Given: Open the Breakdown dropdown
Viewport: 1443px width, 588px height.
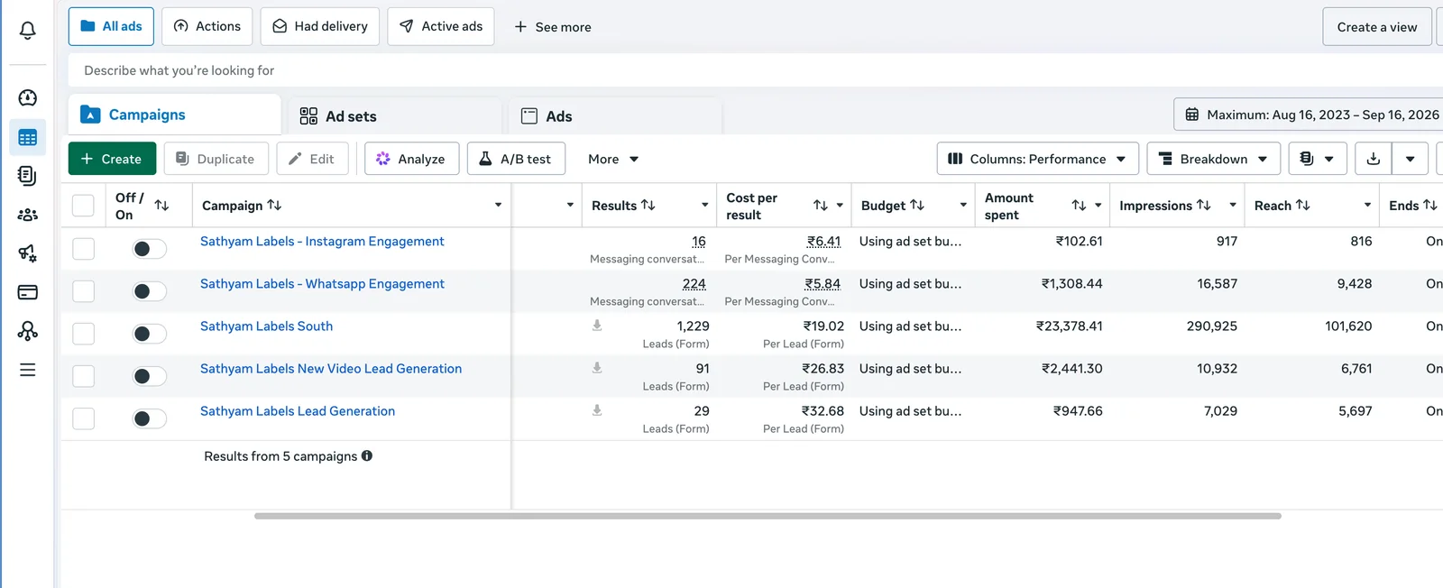Looking at the screenshot, I should (1213, 159).
